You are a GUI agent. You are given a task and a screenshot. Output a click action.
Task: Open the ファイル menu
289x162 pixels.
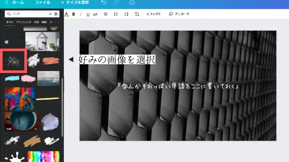click(x=42, y=2)
